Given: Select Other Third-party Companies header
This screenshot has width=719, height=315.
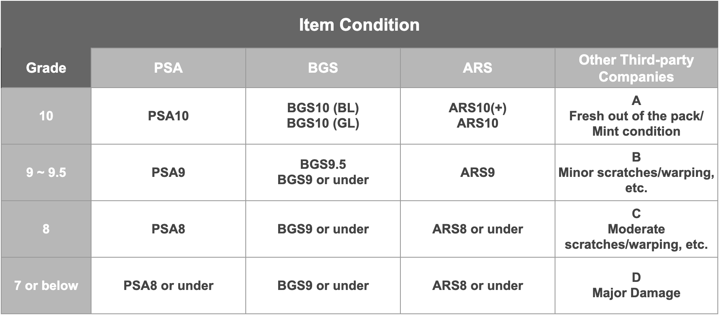Looking at the screenshot, I should [636, 68].
